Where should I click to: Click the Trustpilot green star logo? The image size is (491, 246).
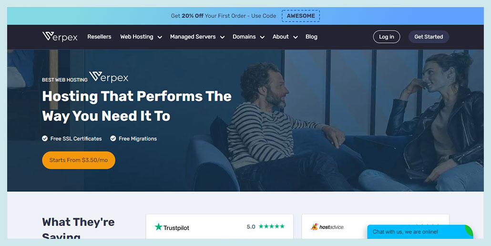[x=158, y=227]
